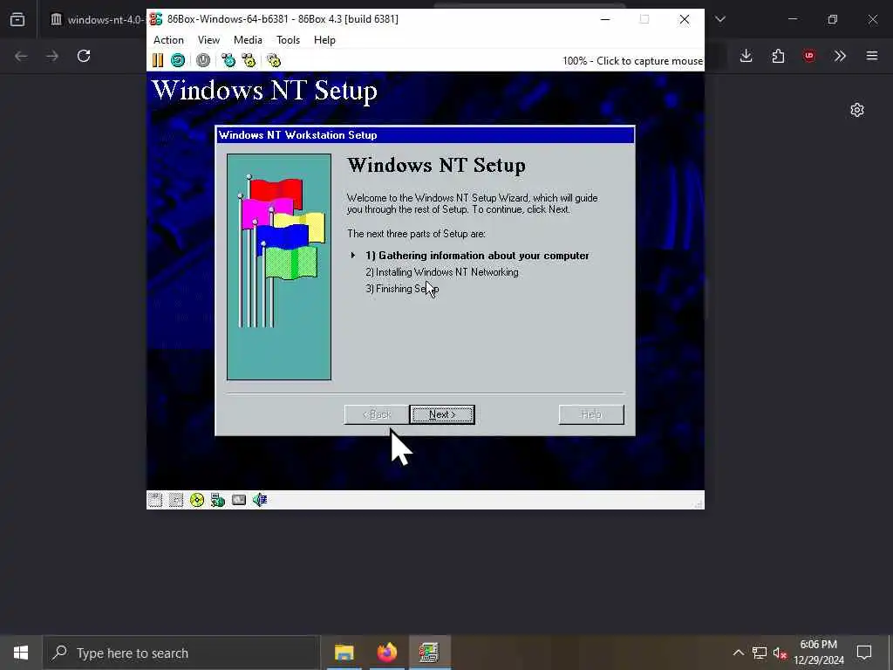
Task: Click the sound speaker status icon
Action: click(x=260, y=500)
